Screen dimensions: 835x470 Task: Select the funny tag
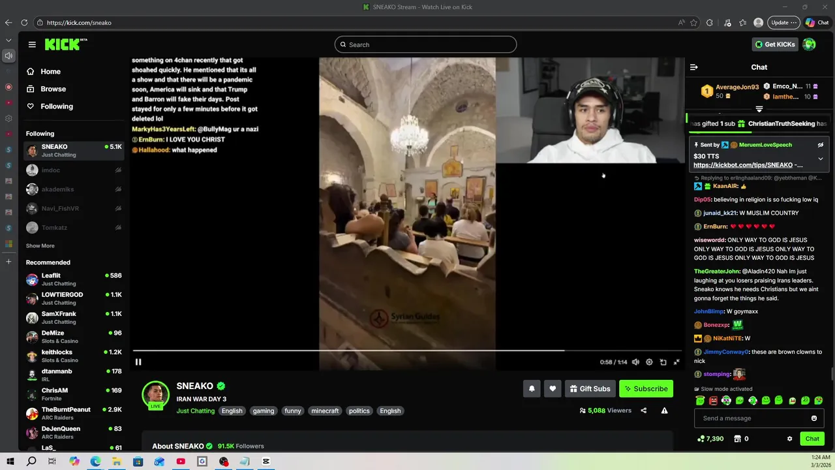point(293,411)
